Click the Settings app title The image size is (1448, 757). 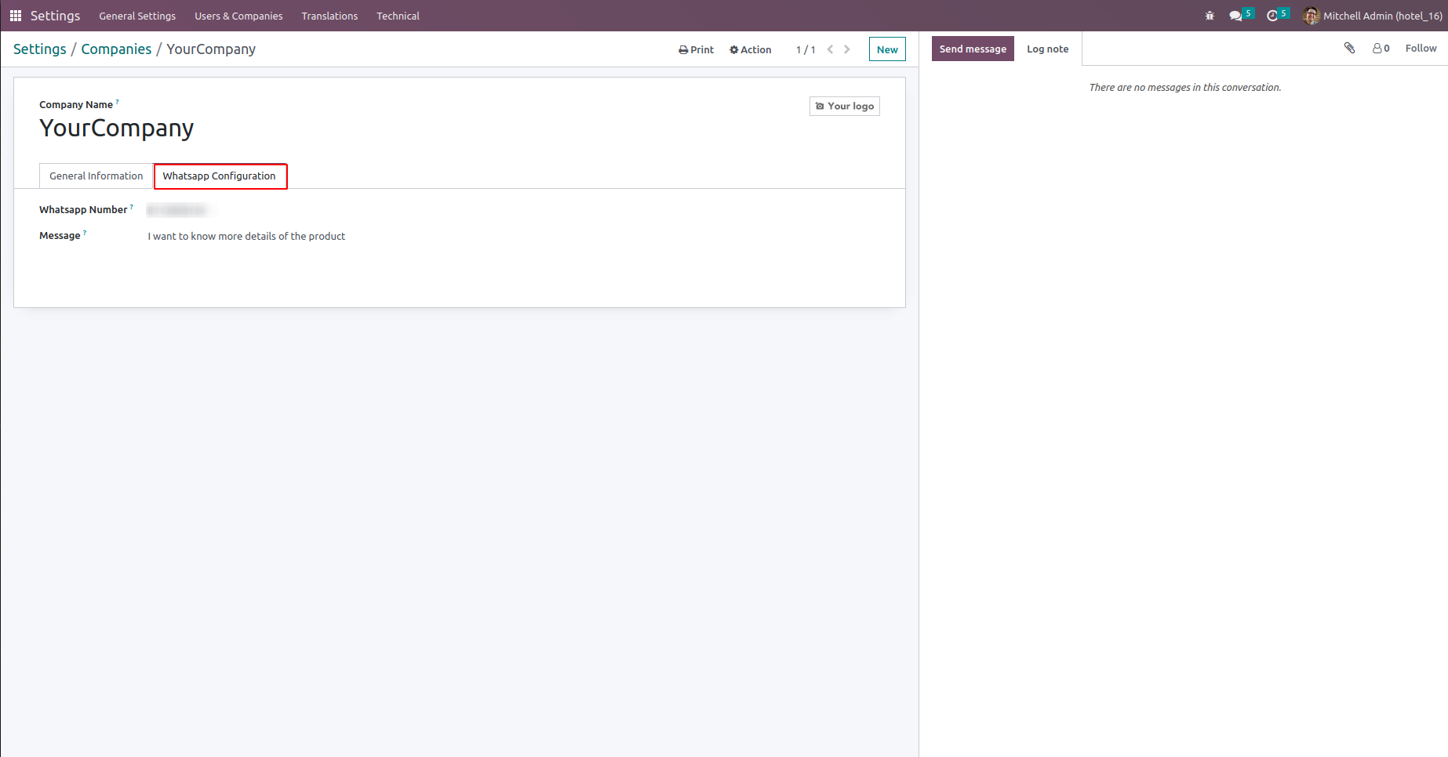coord(55,16)
